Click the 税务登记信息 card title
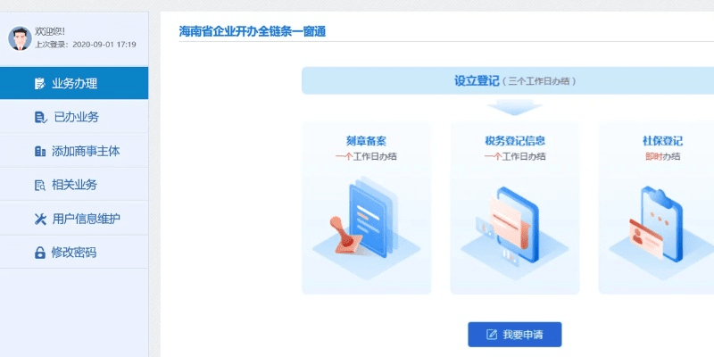This screenshot has width=714, height=357. [x=515, y=141]
